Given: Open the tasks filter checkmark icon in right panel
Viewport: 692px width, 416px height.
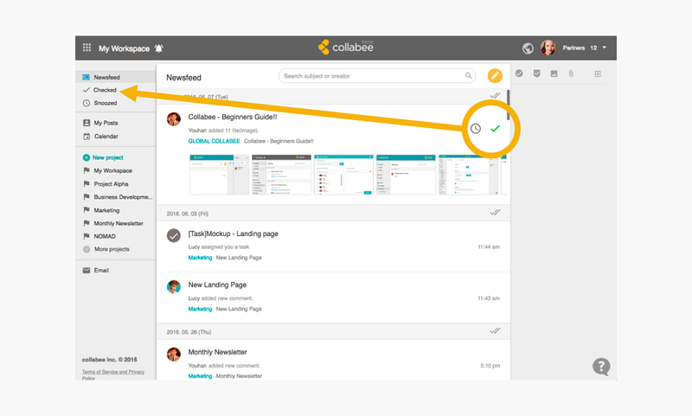Looking at the screenshot, I should [519, 74].
